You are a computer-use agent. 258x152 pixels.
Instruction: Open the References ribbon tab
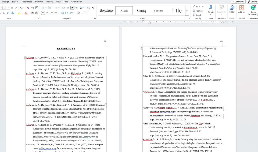(x=27, y=2)
